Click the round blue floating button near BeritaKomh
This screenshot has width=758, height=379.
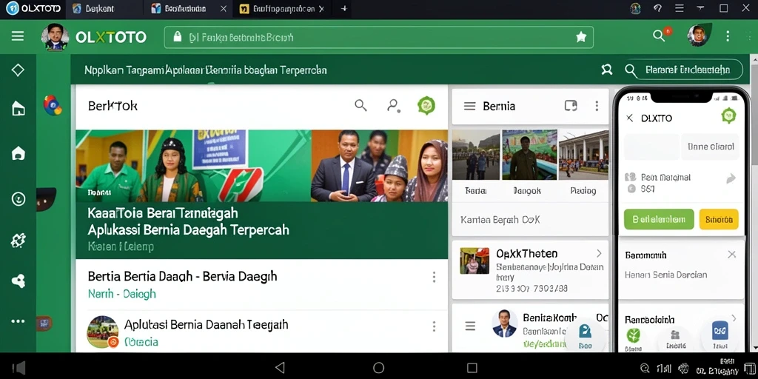[585, 335]
